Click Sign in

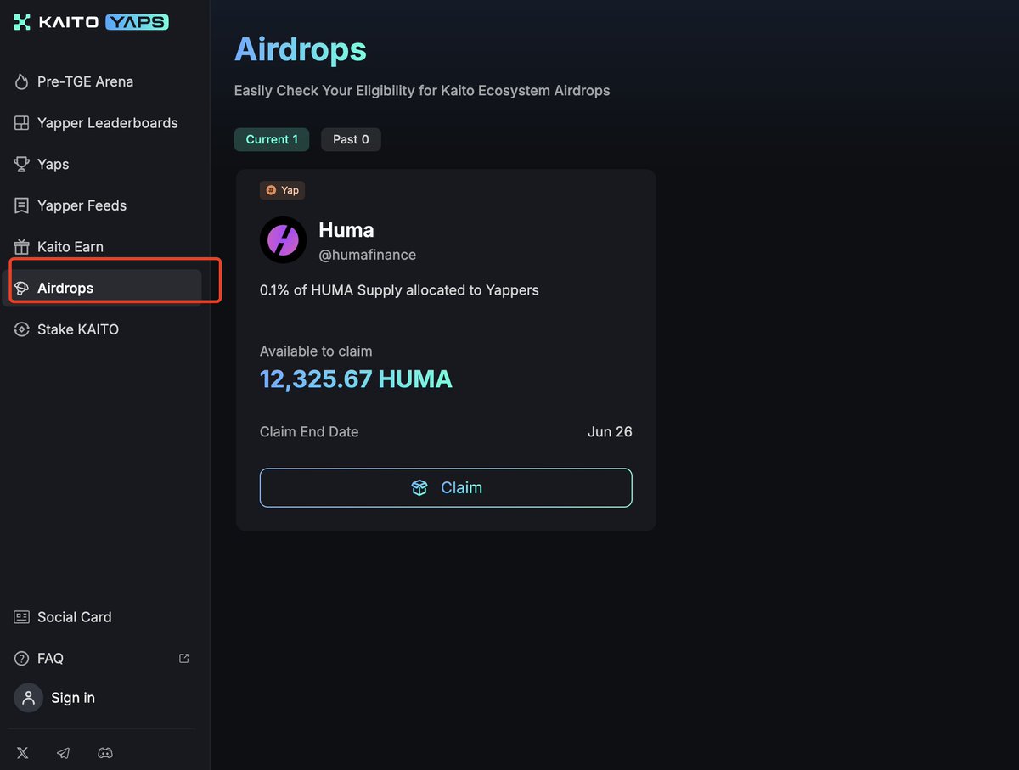(73, 698)
